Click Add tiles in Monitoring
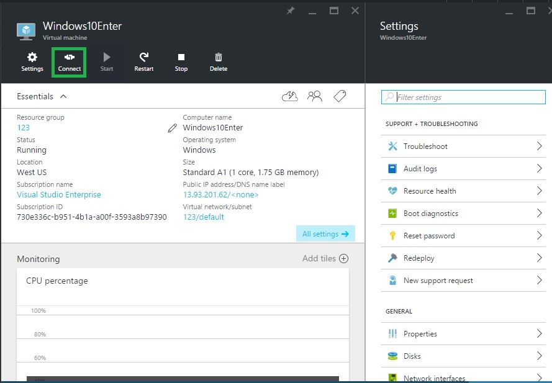 pos(325,258)
